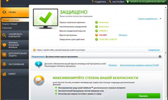Click the flower icon for Обслуживание
Screen dimensions: 168x100
click(4, 64)
